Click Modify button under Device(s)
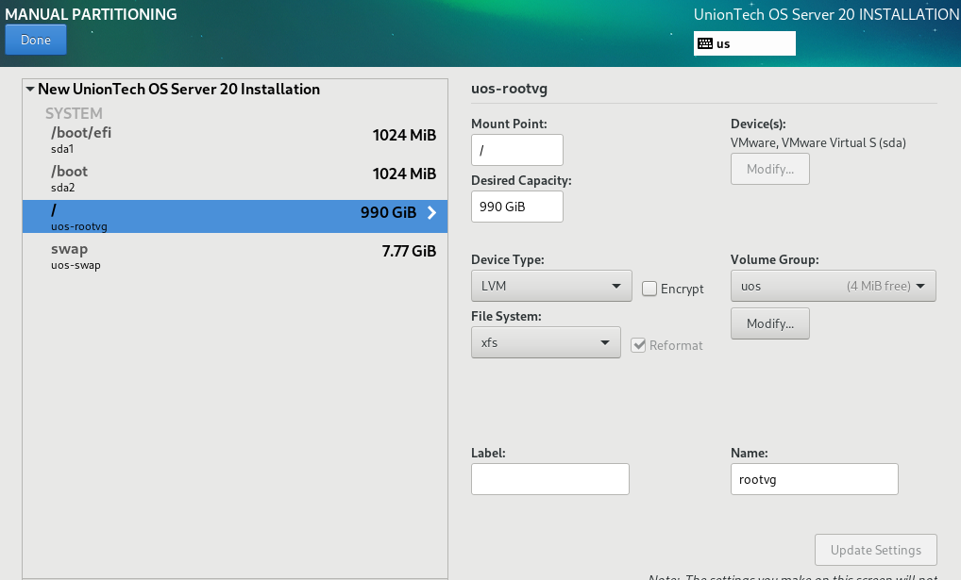This screenshot has width=961, height=580. (x=769, y=169)
